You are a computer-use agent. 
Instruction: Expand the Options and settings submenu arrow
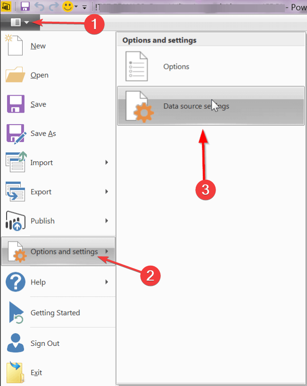(x=107, y=251)
